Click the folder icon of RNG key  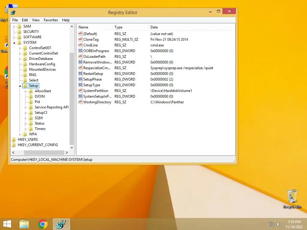[25, 75]
